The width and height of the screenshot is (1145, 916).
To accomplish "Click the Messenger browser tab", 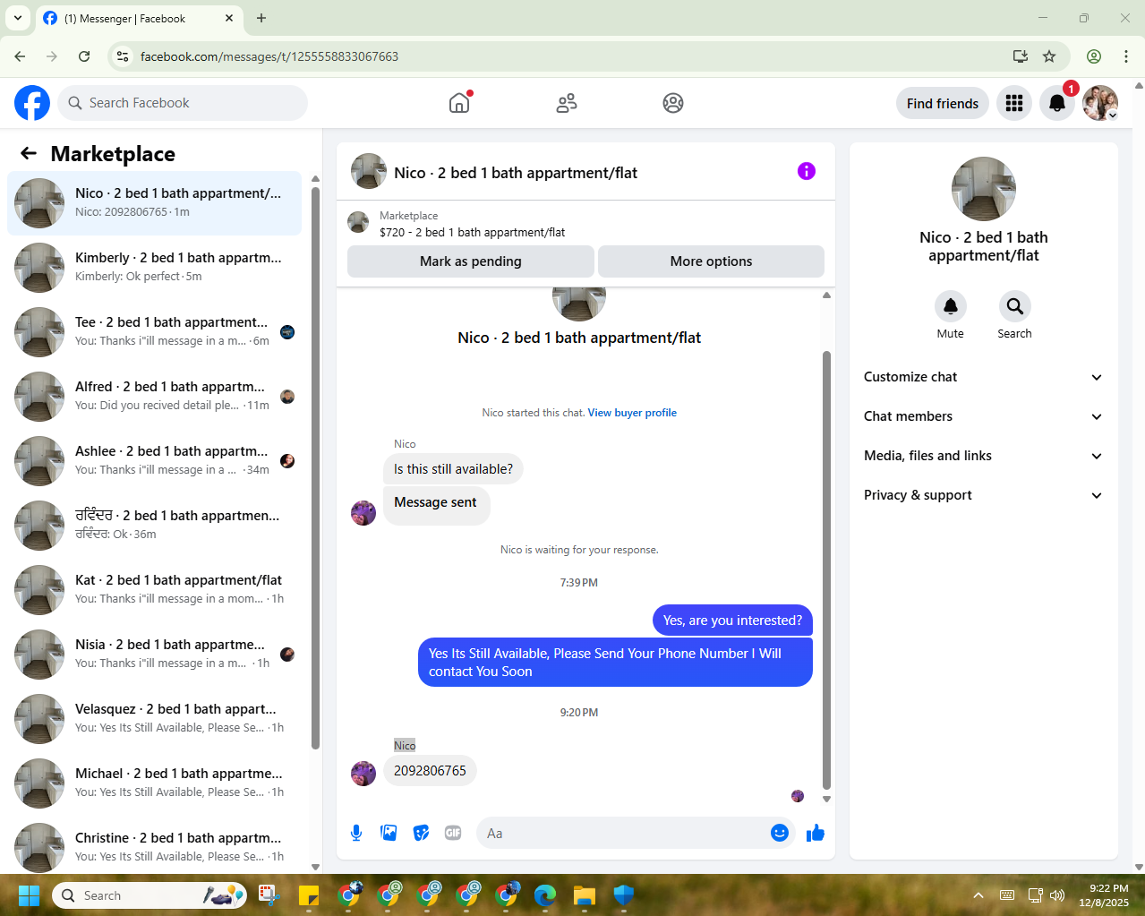I will point(139,18).
